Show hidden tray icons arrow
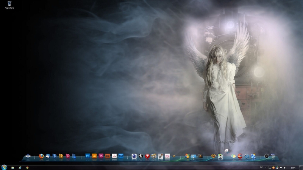The width and height of the screenshot is (303, 170). pos(266,168)
